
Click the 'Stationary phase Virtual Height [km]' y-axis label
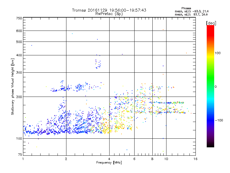point(12,87)
